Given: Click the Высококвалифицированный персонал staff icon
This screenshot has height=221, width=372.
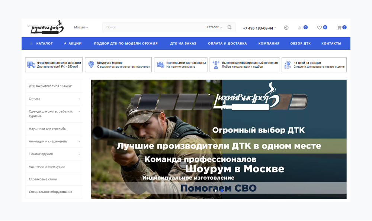Looking at the screenshot, I should pos(215,65).
